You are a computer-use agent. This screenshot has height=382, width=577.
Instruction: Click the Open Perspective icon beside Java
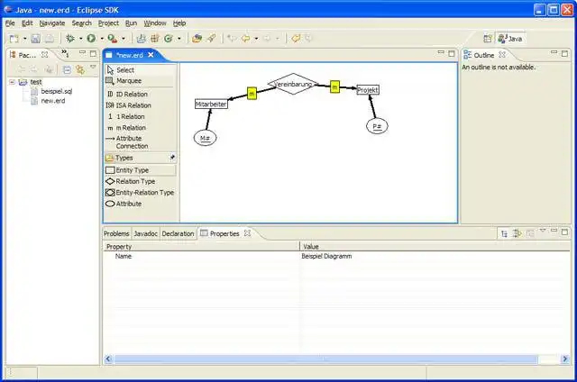487,39
